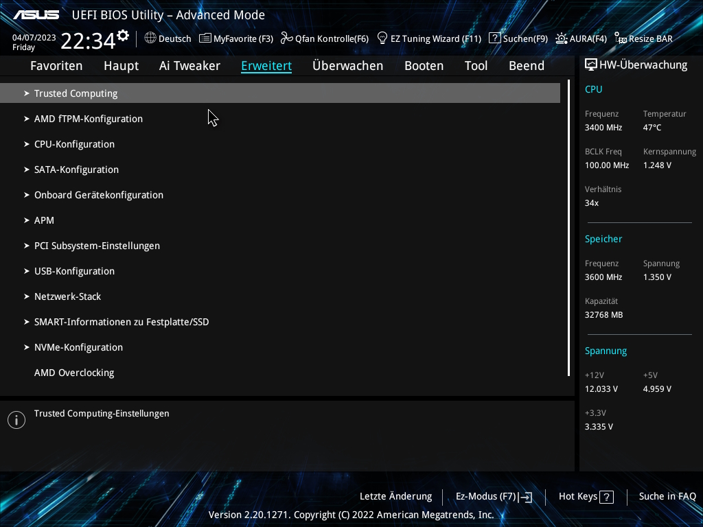
Task: Click the Qfan fan icon
Action: click(286, 38)
